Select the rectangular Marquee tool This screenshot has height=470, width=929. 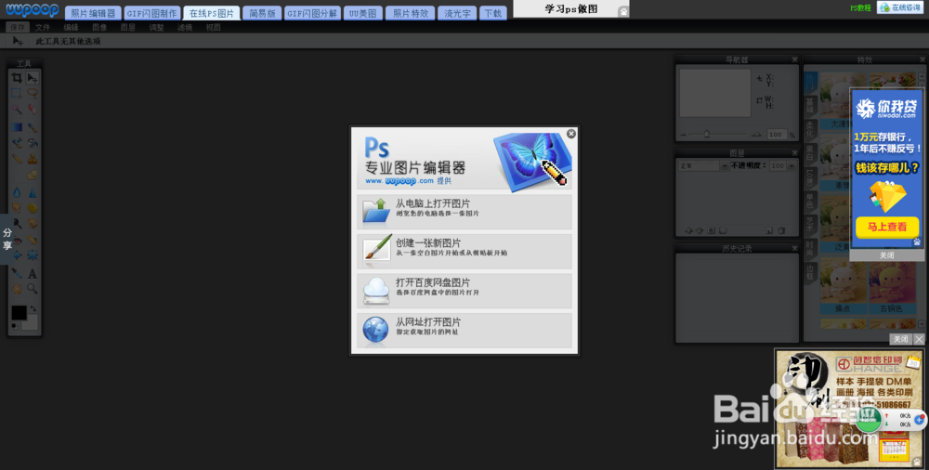(17, 94)
